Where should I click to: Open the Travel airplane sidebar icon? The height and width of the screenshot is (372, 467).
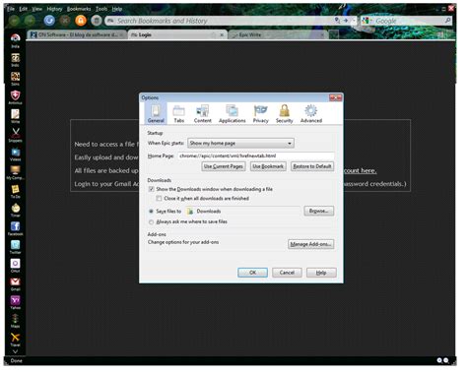coord(15,340)
